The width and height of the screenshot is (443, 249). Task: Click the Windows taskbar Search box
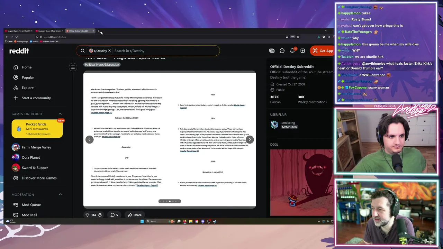[x=160, y=221]
